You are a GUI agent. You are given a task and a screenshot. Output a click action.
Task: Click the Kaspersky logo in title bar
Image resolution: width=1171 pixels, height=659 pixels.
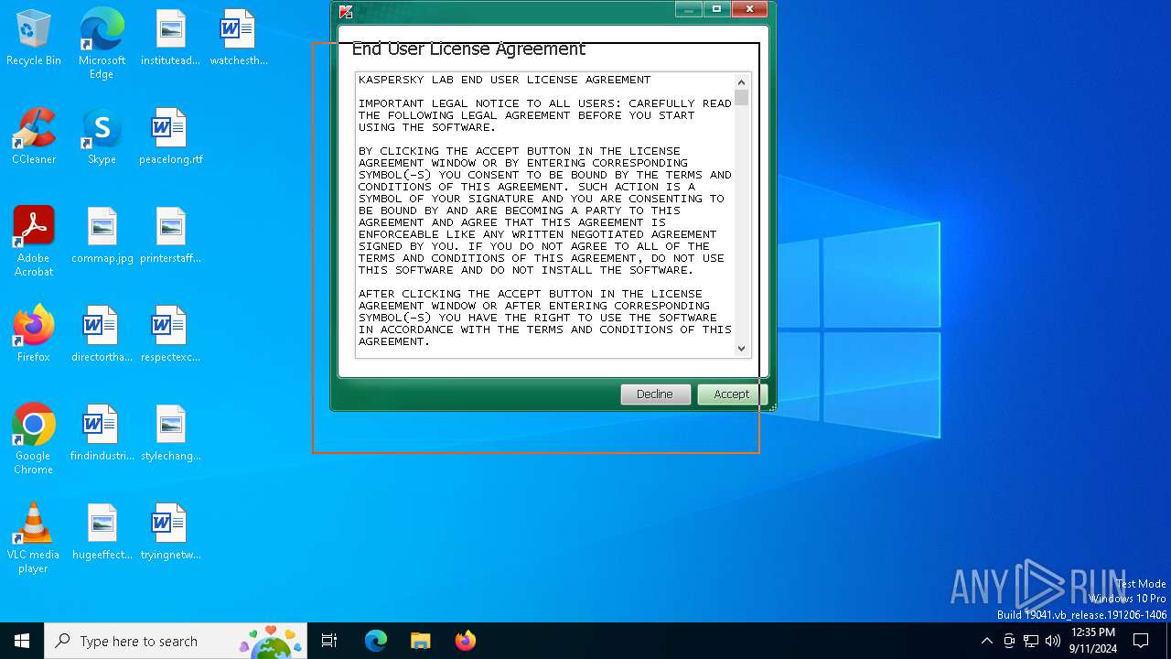coord(346,11)
